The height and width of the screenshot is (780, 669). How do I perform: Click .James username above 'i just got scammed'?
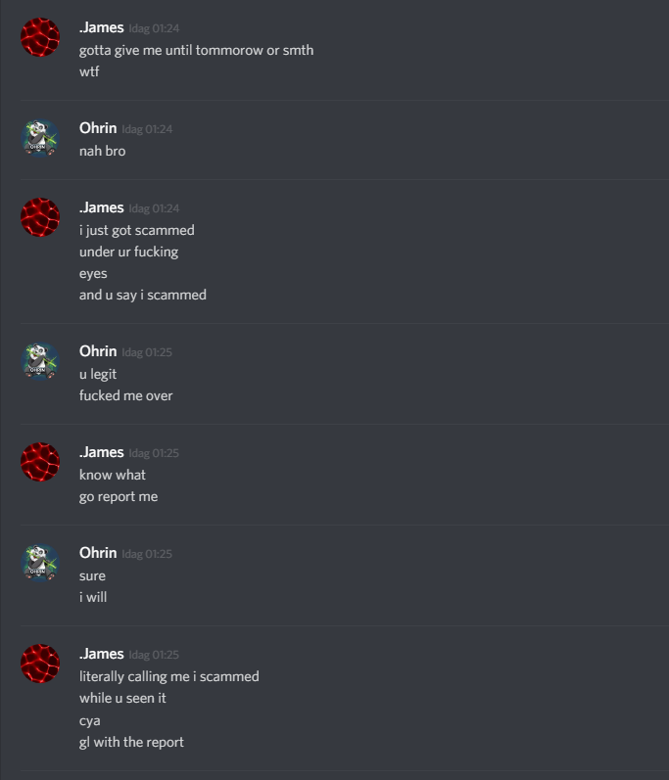[102, 207]
